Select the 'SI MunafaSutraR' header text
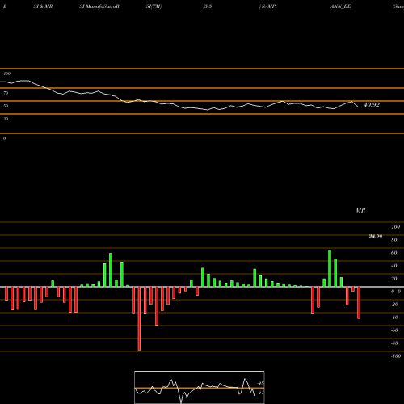Screen dimensions: 404x404 pos(99,6)
